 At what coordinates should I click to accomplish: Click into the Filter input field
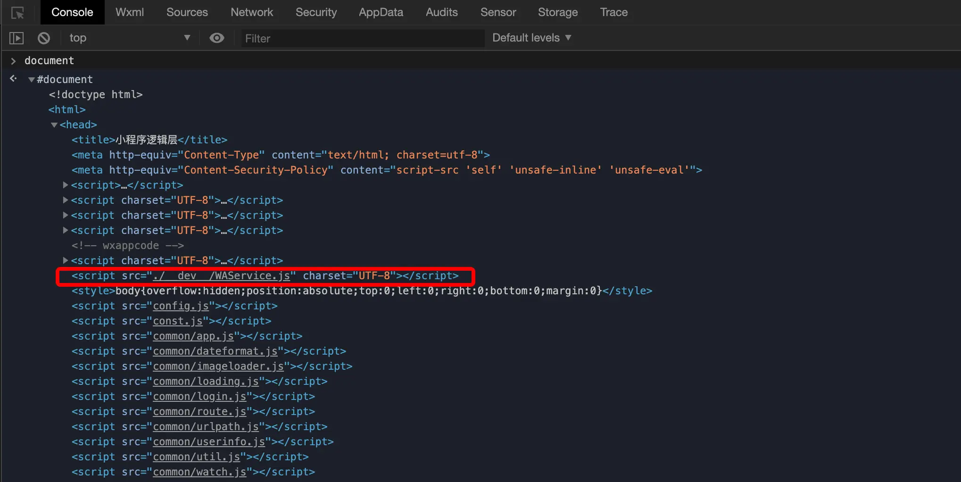tap(363, 38)
